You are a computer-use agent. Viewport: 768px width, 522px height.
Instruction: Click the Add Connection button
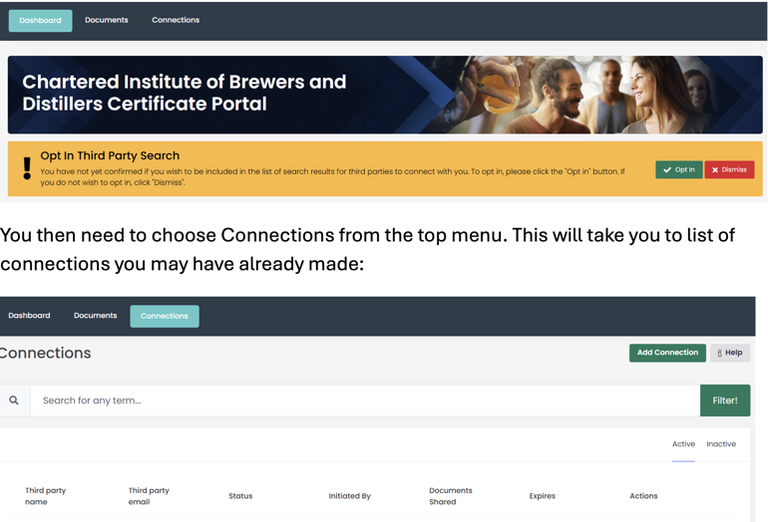(667, 353)
